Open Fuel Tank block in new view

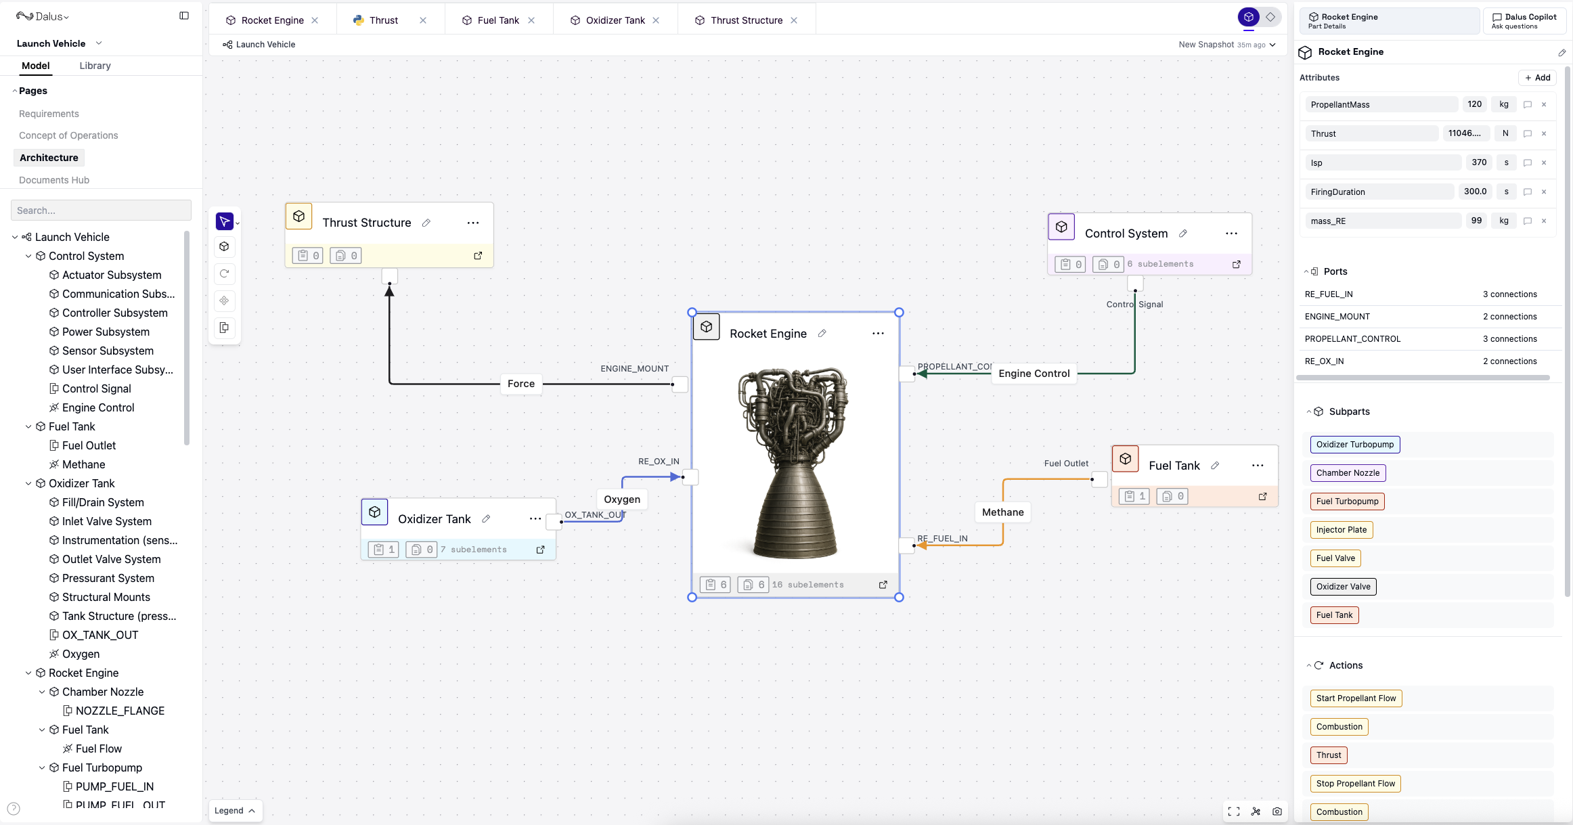[1262, 497]
